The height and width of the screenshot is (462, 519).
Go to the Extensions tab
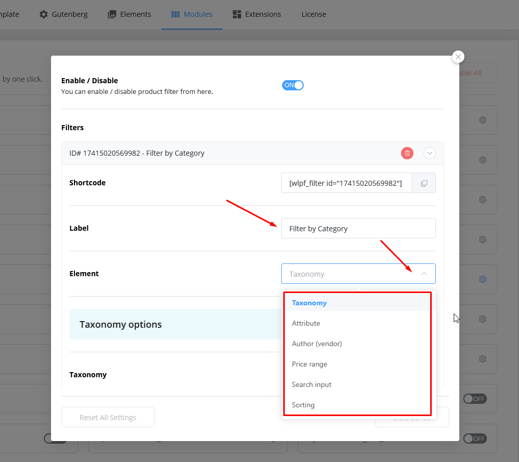pos(257,14)
